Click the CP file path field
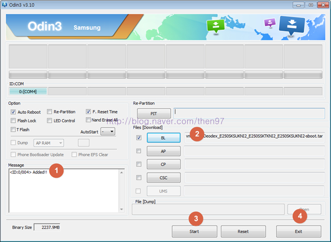The image size is (331, 242). click(x=254, y=164)
